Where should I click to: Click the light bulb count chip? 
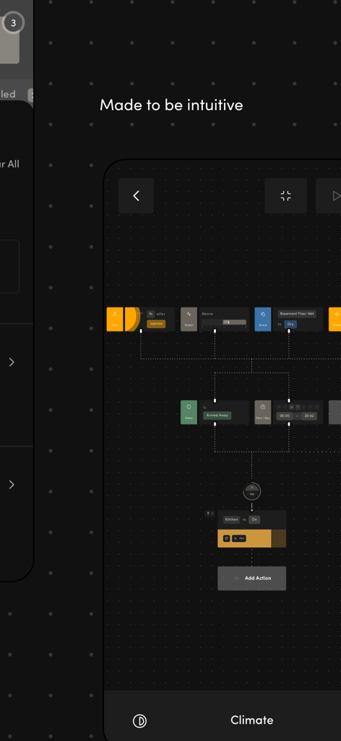210,514
